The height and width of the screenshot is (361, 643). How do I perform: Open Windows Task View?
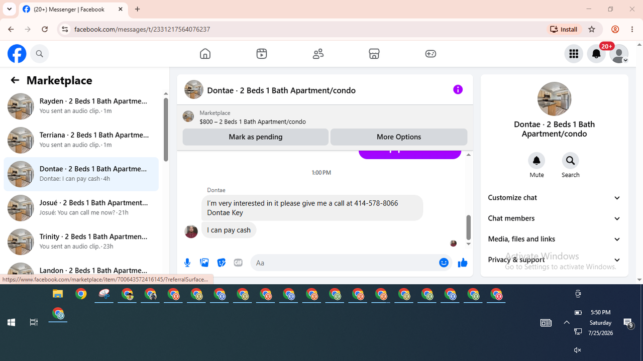pyautogui.click(x=34, y=322)
